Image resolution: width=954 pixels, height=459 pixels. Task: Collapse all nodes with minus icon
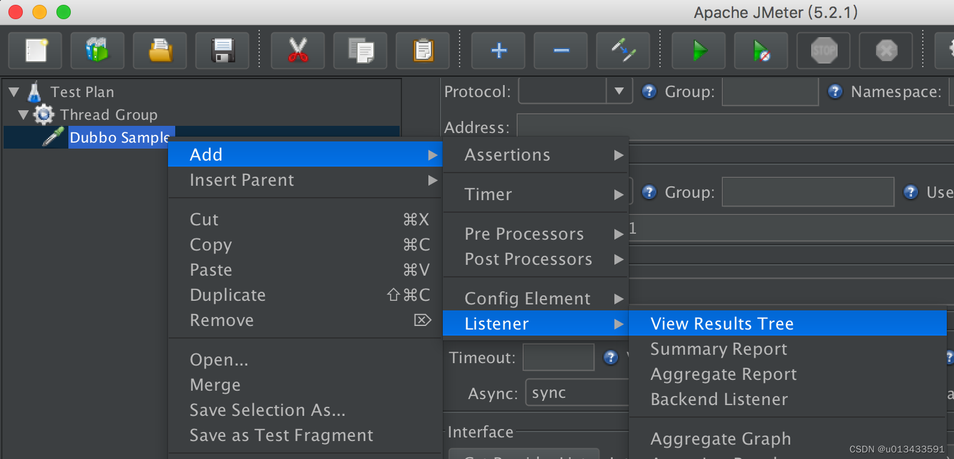561,51
